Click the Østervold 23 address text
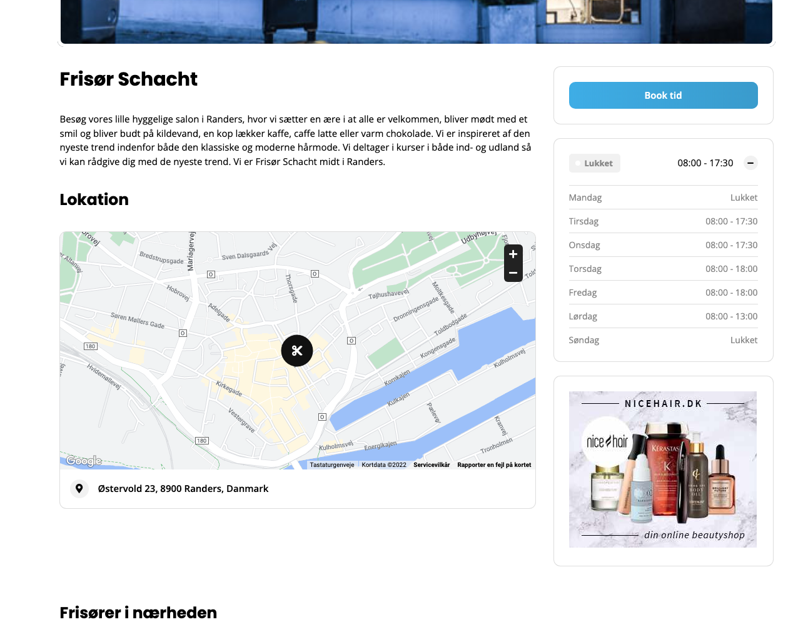Viewport: 803px width, 632px height. pyautogui.click(x=183, y=489)
